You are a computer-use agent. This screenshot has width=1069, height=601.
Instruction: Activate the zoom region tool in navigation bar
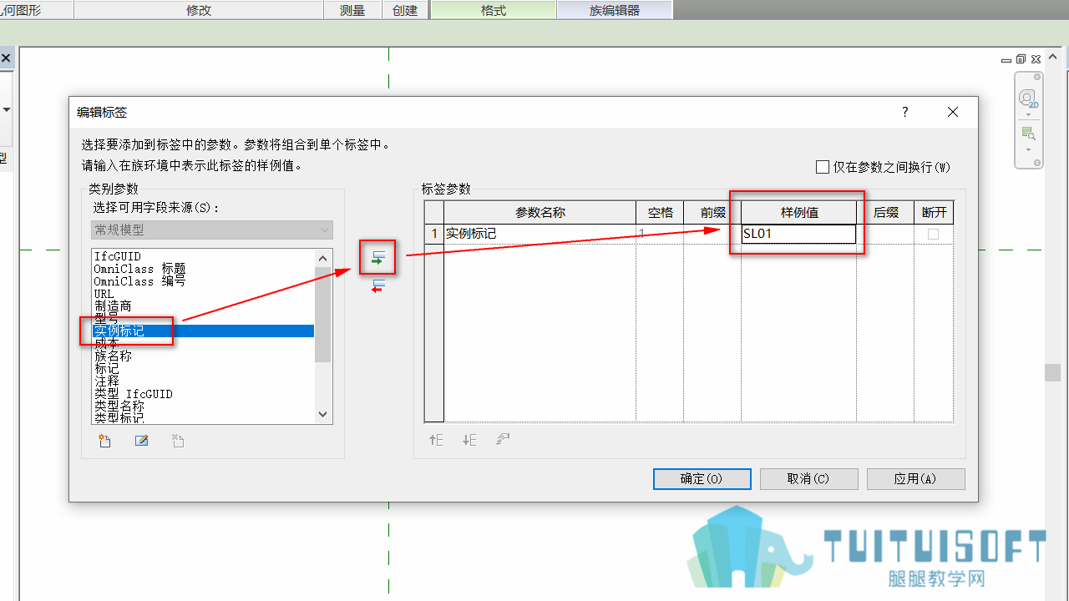click(1028, 134)
